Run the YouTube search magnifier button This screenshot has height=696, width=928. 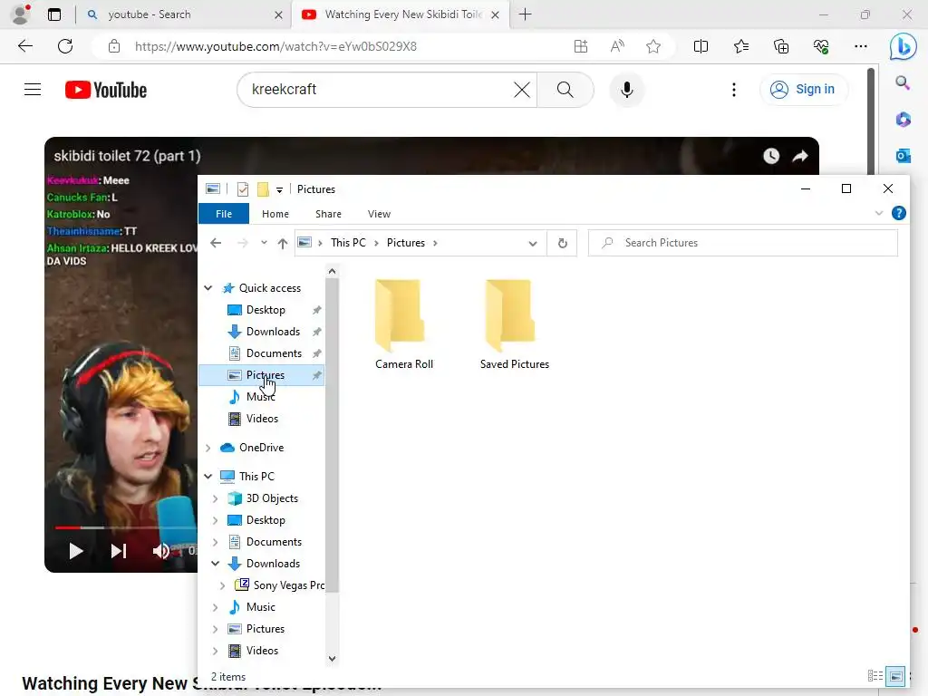coord(565,90)
